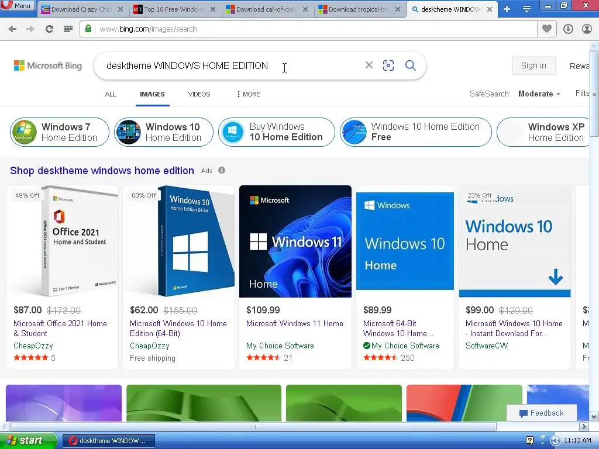Choose Windows 7 Home Edition suggestion

(60, 132)
